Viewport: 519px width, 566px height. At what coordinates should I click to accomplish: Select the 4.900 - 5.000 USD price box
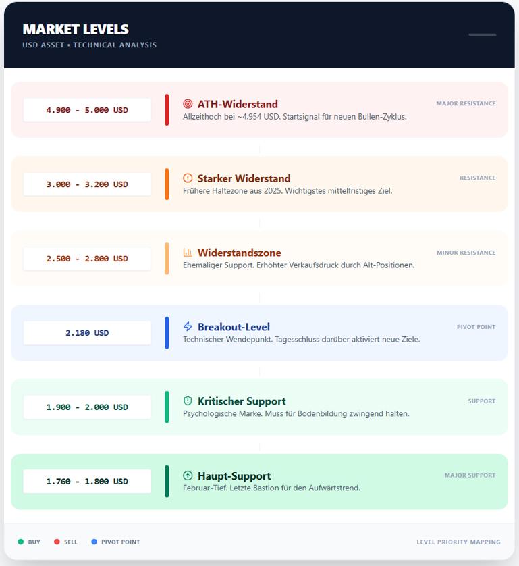pos(87,110)
